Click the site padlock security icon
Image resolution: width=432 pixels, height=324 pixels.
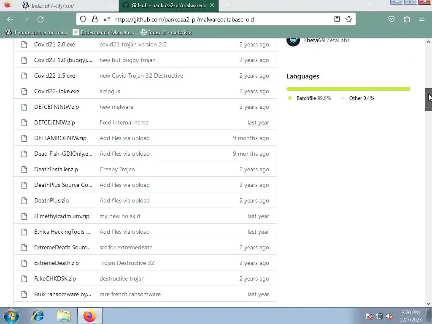pyautogui.click(x=95, y=19)
